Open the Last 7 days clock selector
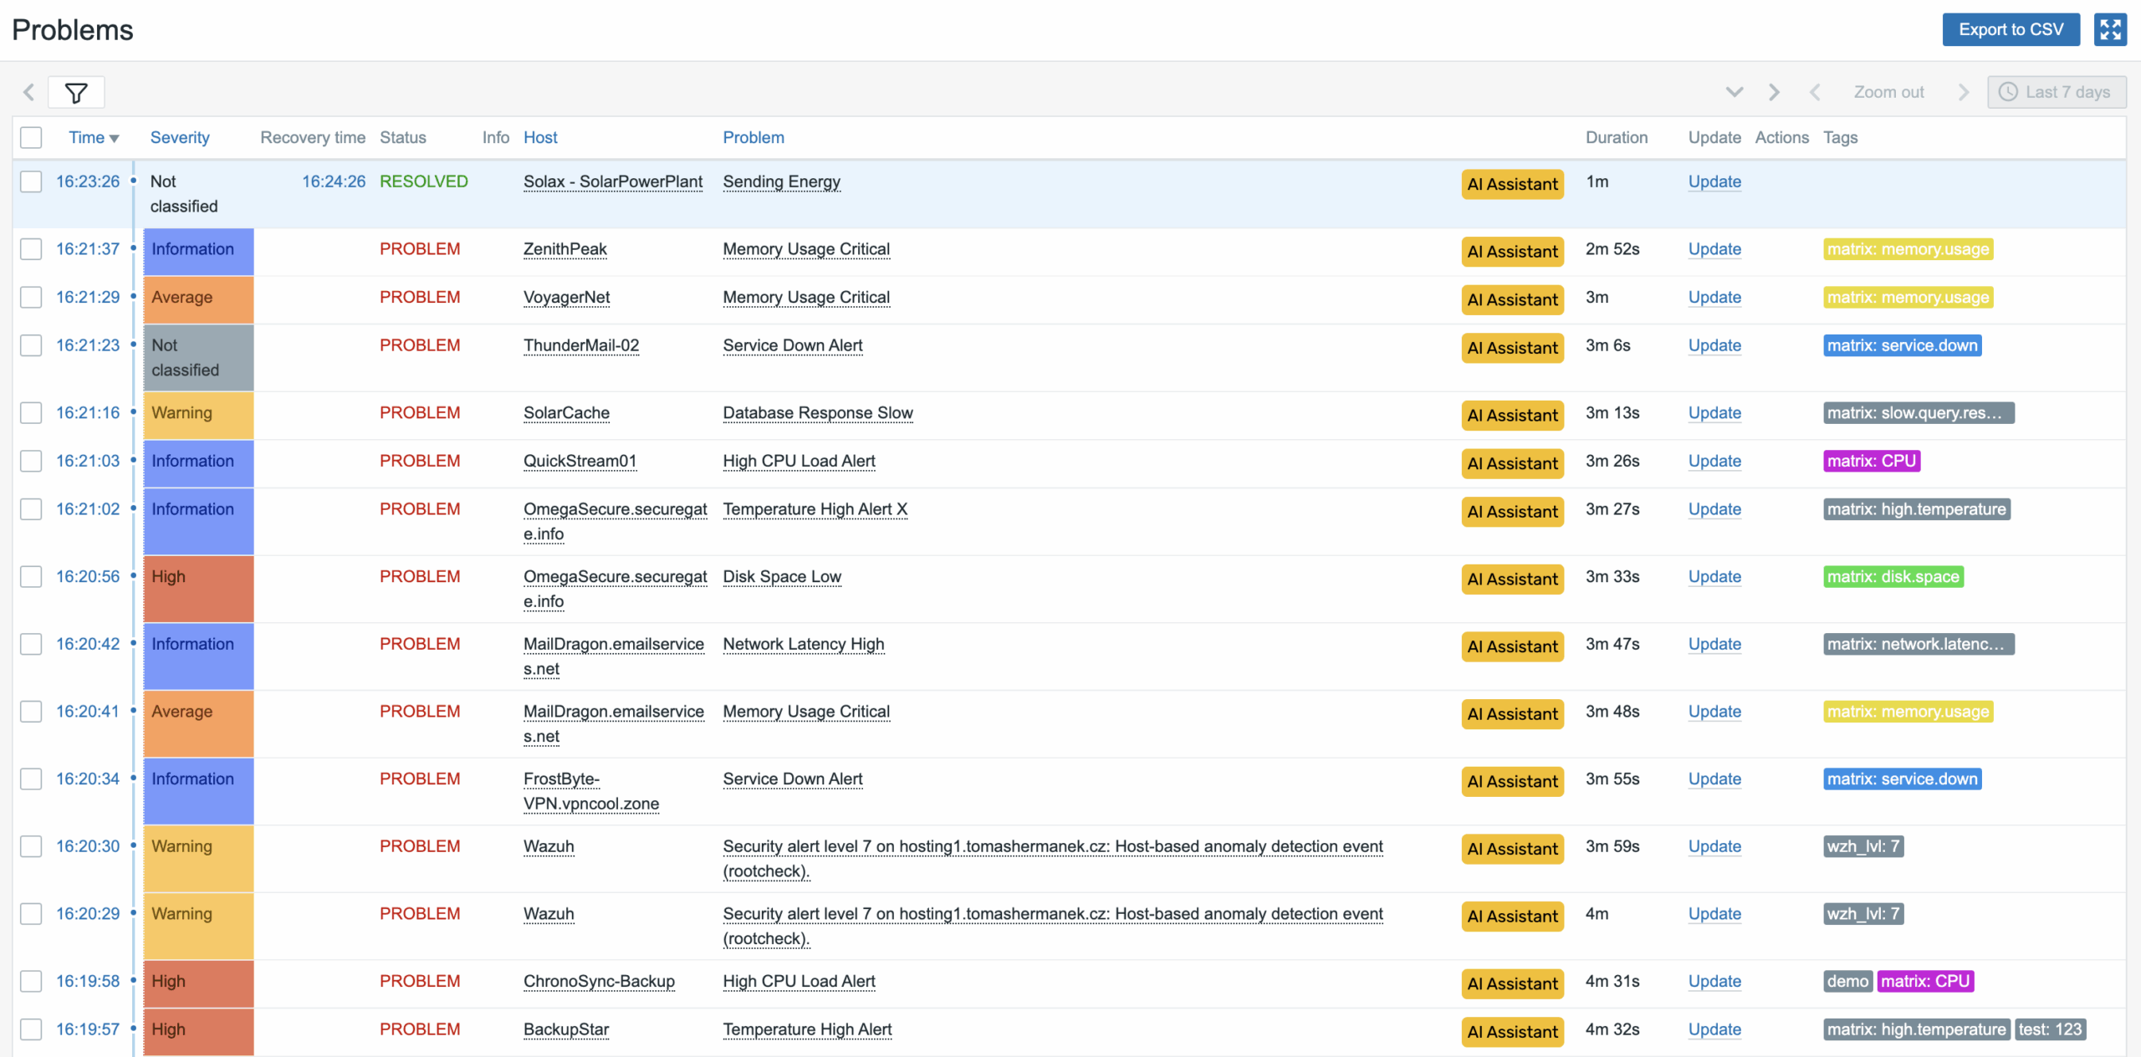2141x1057 pixels. pyautogui.click(x=2057, y=93)
